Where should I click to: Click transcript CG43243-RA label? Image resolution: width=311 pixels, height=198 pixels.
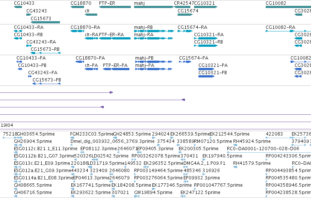coord(41,42)
